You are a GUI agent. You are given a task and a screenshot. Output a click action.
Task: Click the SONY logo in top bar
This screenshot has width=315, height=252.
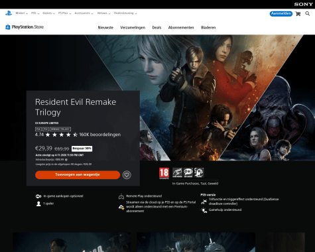(x=303, y=4)
